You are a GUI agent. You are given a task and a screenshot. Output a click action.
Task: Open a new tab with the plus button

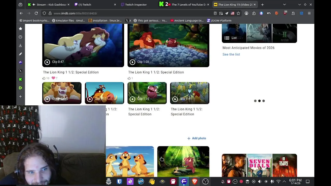[x=262, y=4]
